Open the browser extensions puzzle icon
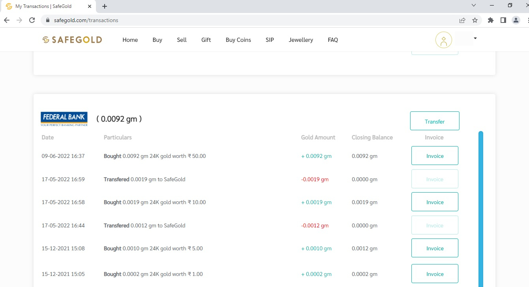The height and width of the screenshot is (287, 529). [x=491, y=20]
